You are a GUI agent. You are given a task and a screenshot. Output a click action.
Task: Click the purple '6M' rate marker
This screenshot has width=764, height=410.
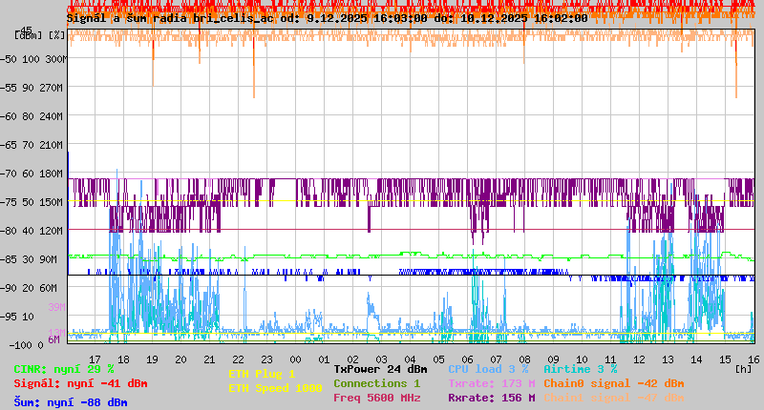[x=53, y=339]
